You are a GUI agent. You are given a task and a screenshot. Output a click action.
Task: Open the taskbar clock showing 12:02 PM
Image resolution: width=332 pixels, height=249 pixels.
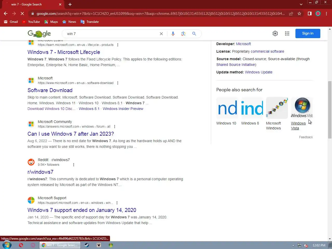[319, 245]
